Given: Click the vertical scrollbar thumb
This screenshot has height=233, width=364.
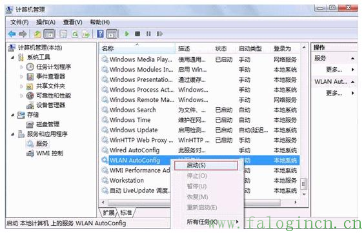Looking at the screenshot, I should click(303, 184).
